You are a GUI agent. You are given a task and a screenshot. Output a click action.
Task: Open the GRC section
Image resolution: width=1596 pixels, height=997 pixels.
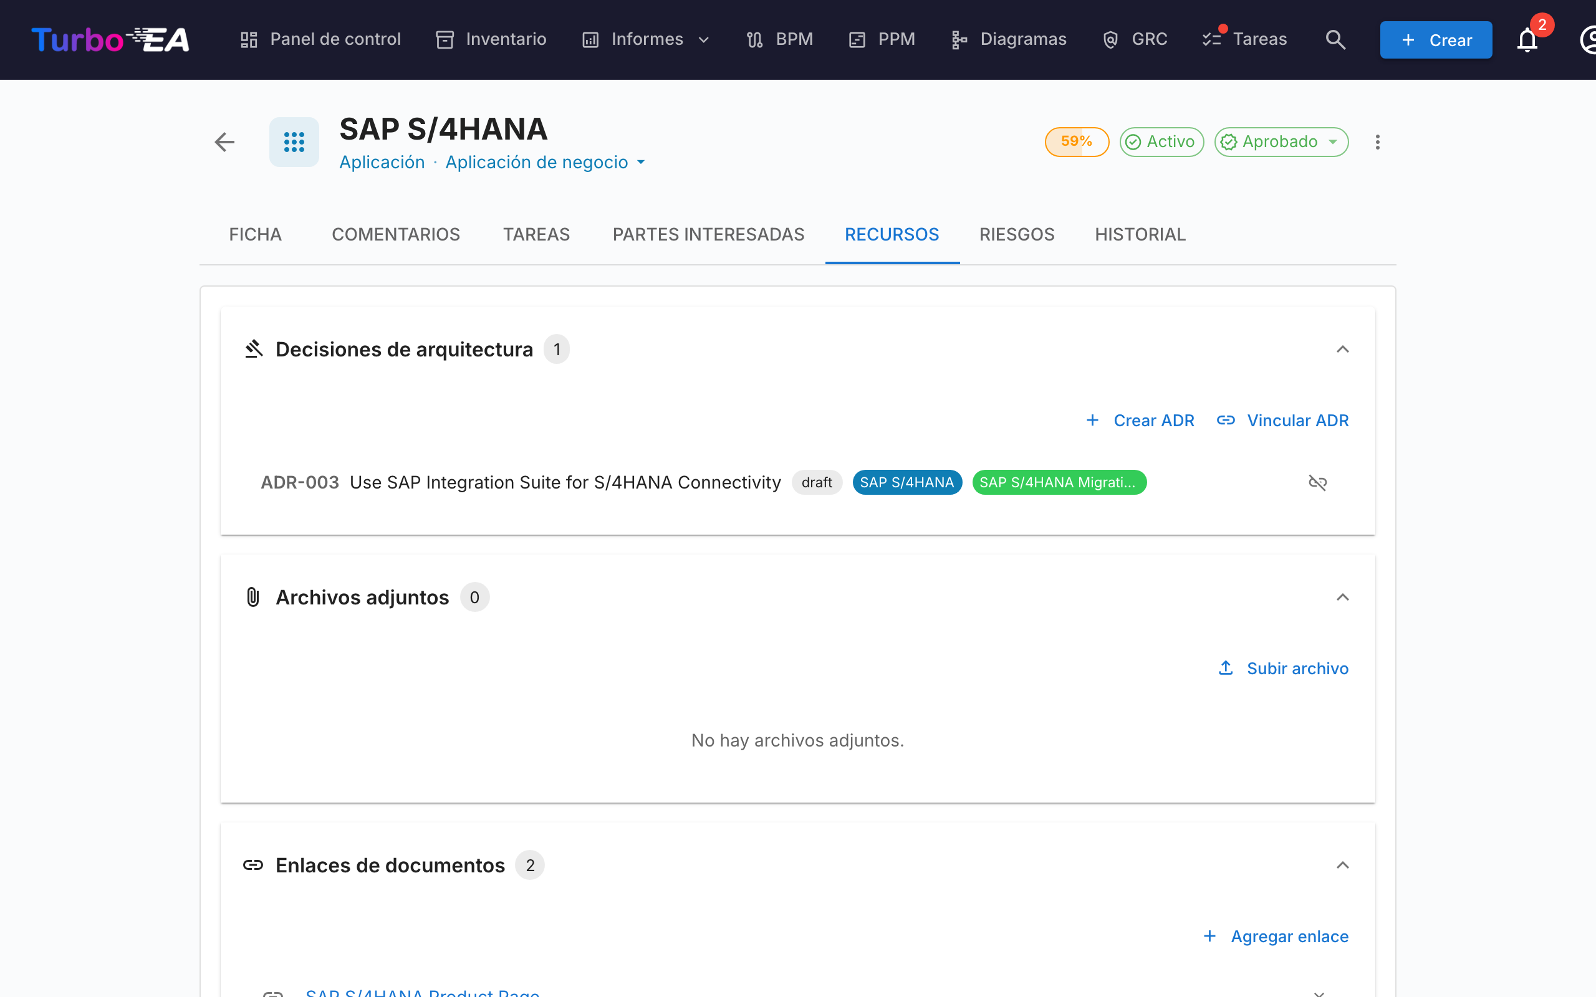1135,39
